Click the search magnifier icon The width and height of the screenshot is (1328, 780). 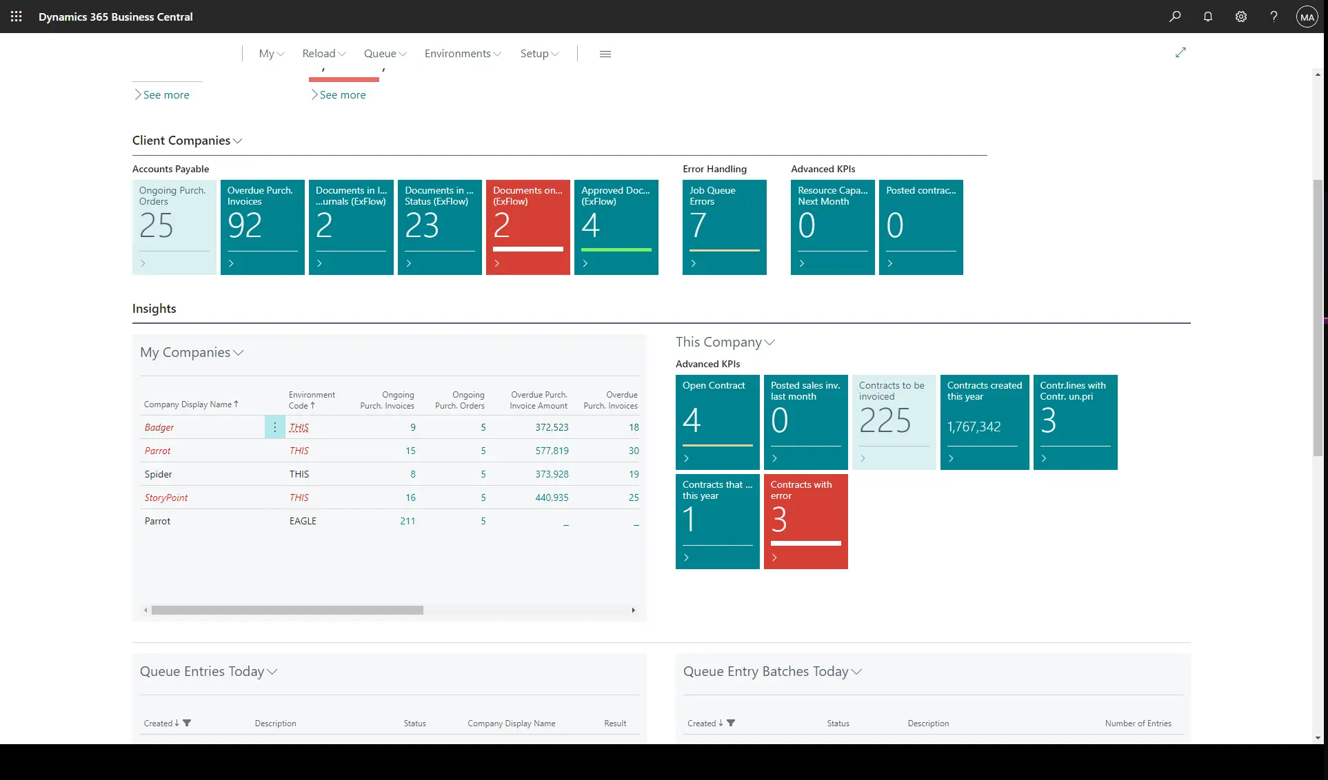pos(1175,17)
